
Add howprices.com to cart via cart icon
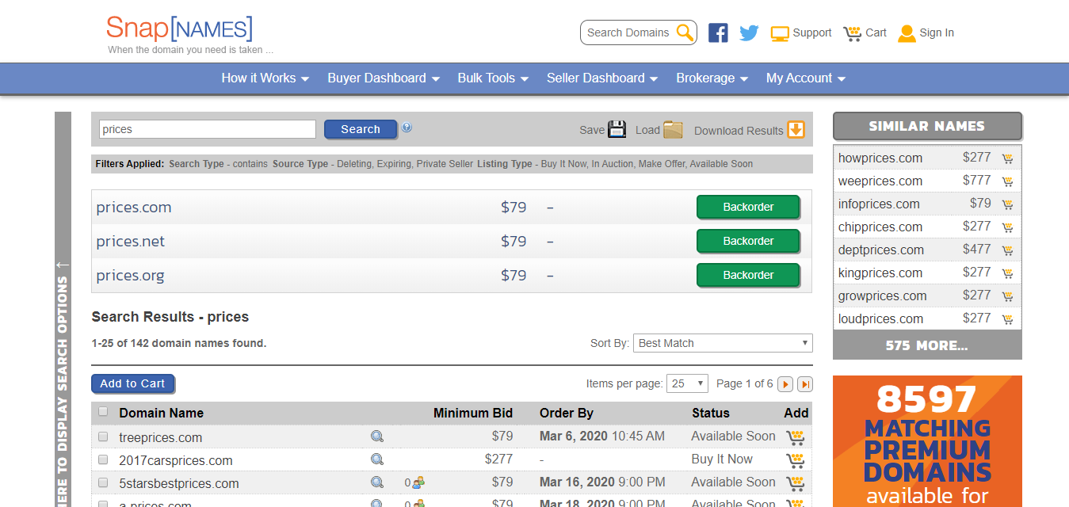click(x=1007, y=158)
